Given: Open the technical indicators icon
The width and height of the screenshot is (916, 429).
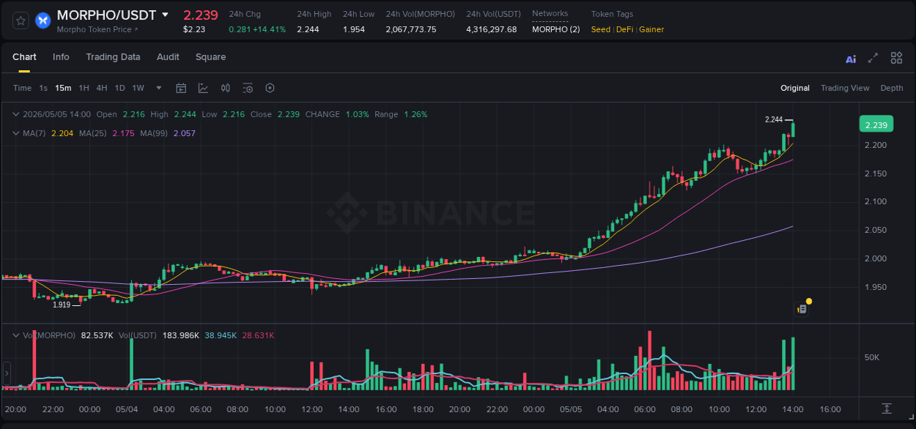Looking at the screenshot, I should click(203, 88).
